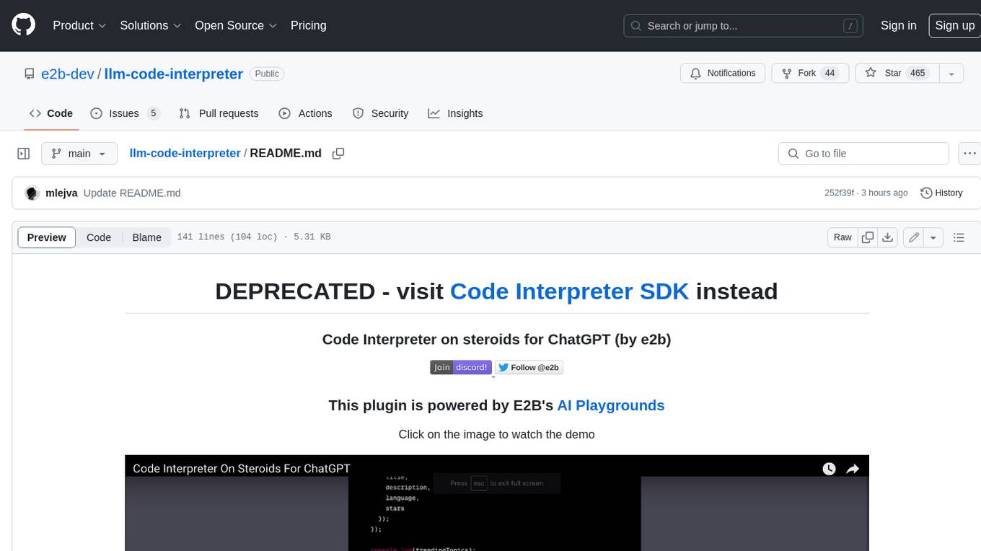Open the Actions tab

(x=305, y=113)
